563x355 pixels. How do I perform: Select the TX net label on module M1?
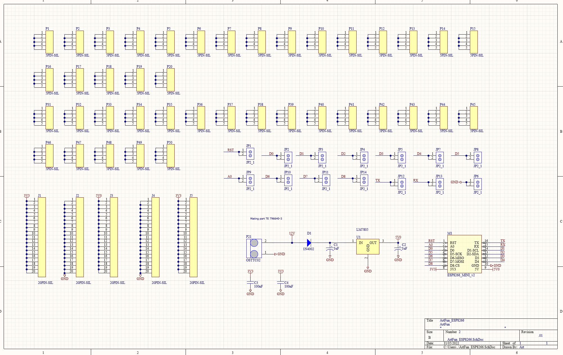click(x=503, y=241)
